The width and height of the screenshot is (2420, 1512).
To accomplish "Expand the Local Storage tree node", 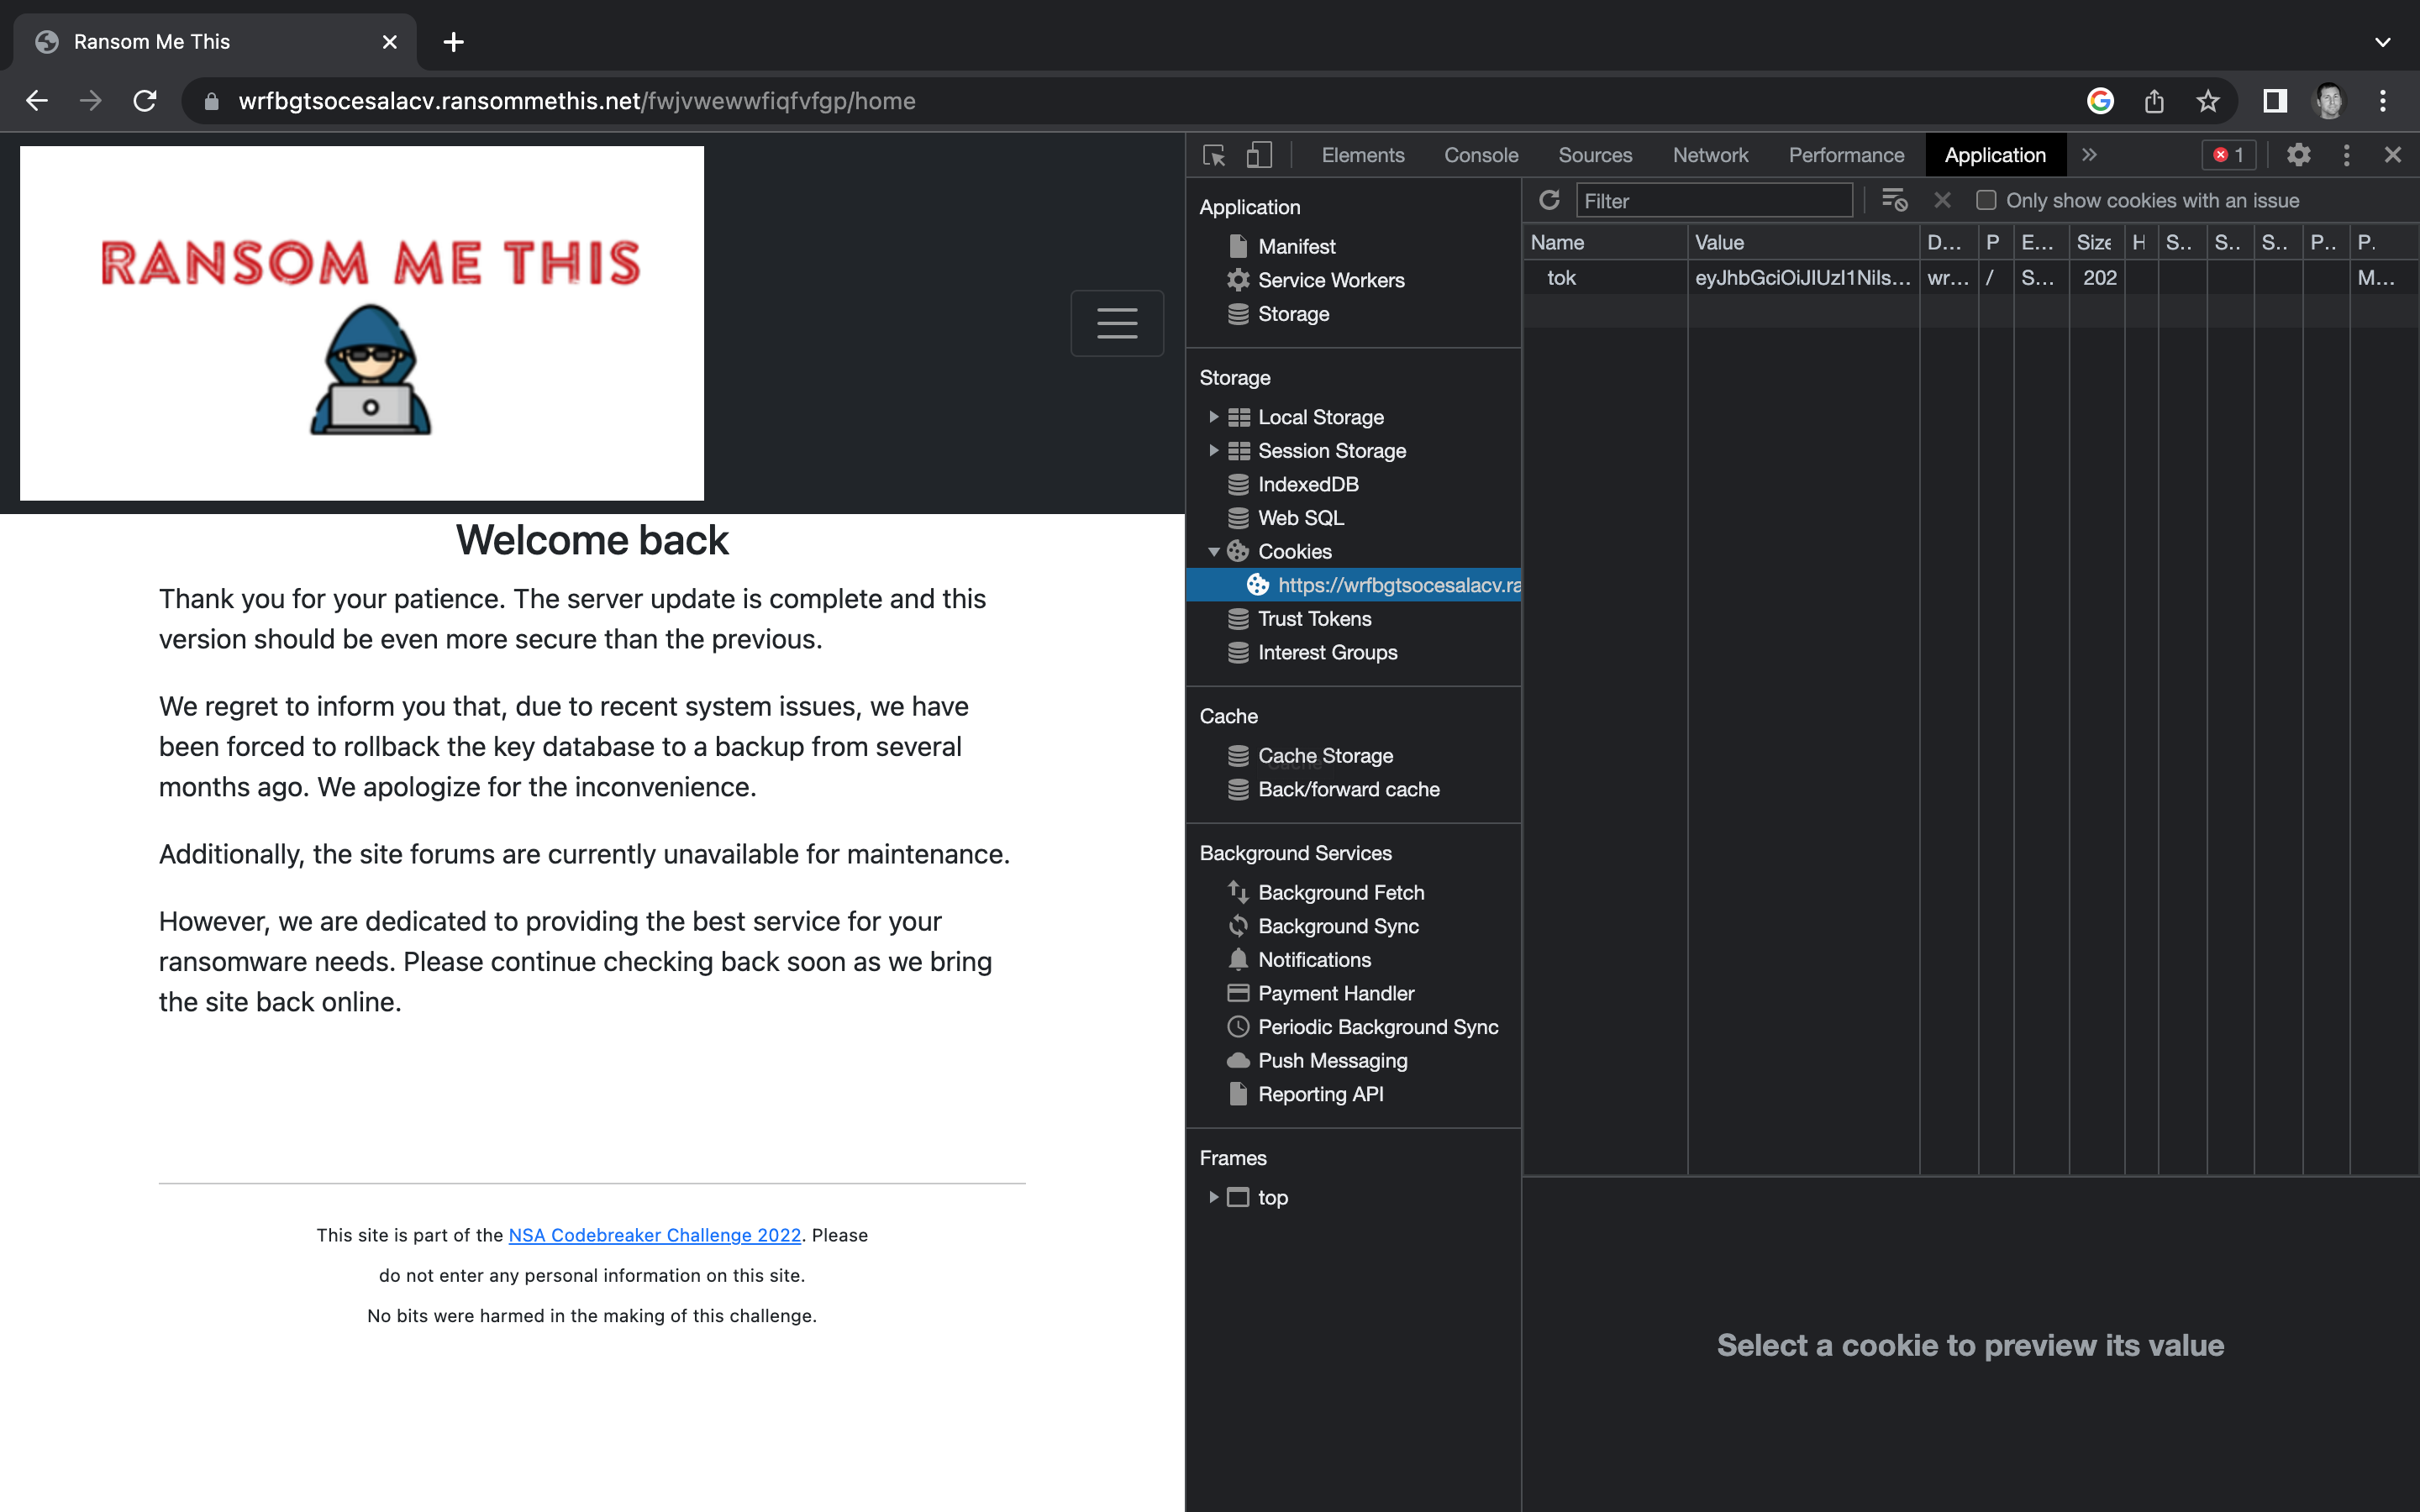I will click(x=1213, y=417).
